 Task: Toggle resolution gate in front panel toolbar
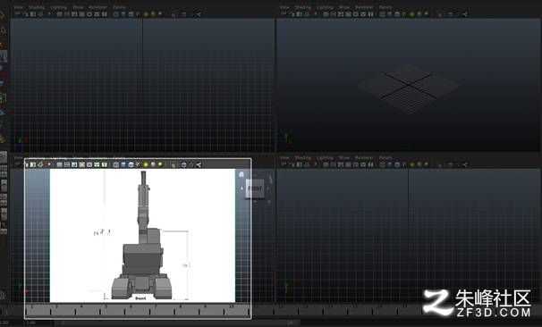click(x=74, y=164)
